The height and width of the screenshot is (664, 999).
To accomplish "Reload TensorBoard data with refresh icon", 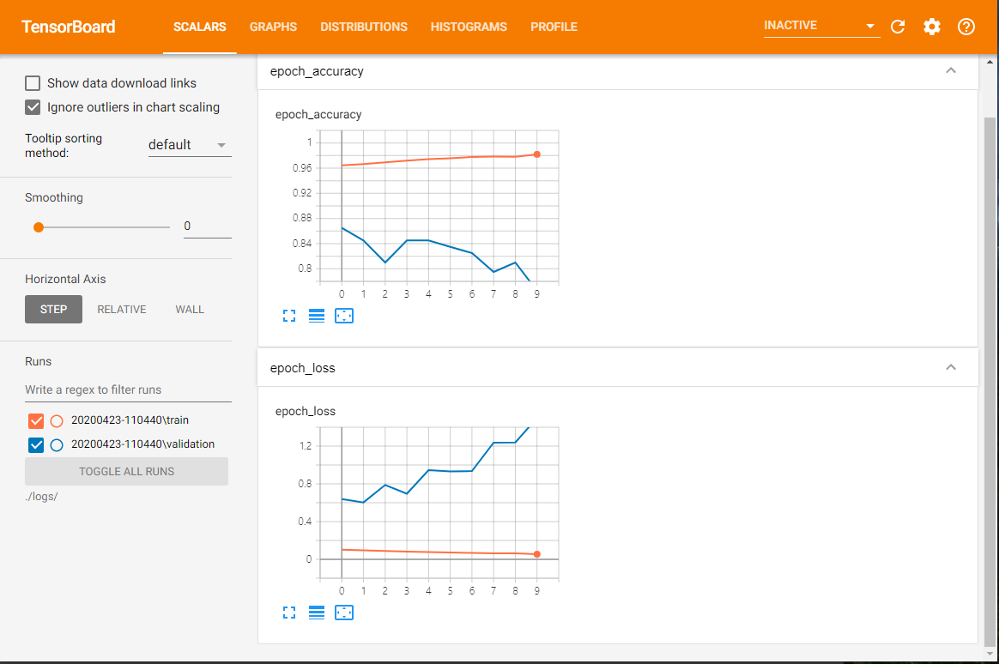I will click(898, 27).
